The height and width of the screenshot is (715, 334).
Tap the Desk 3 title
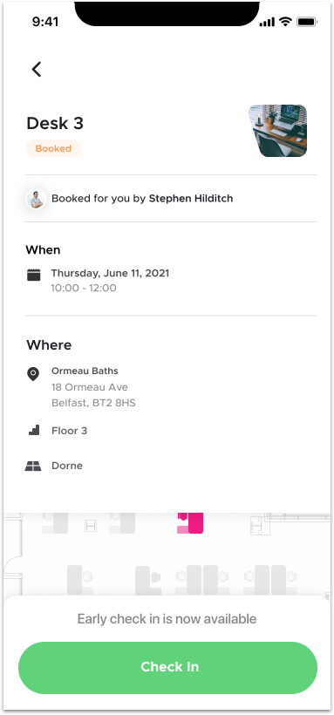[x=55, y=124]
